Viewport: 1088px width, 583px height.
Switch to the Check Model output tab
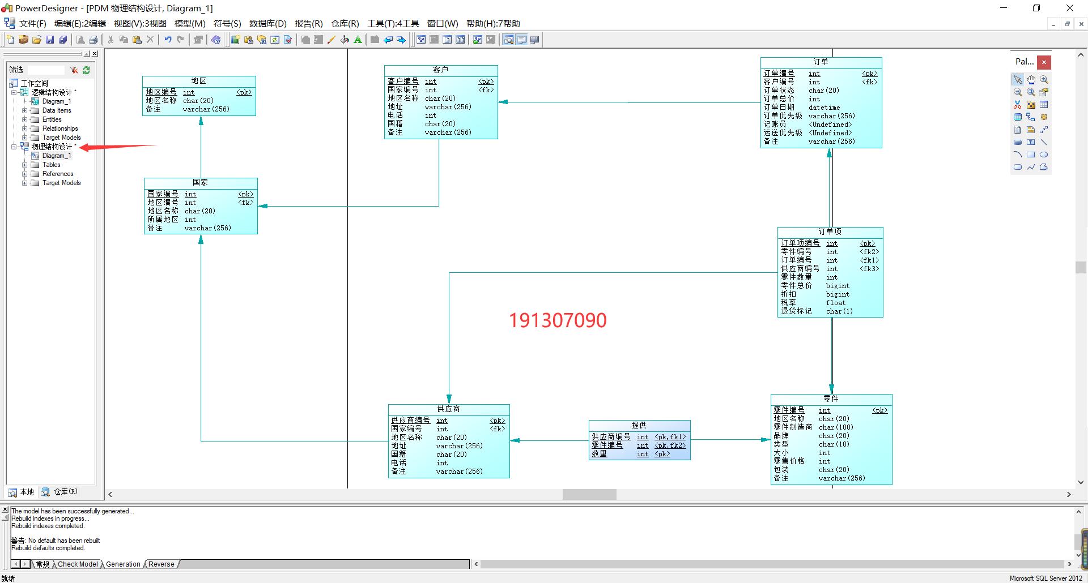78,564
